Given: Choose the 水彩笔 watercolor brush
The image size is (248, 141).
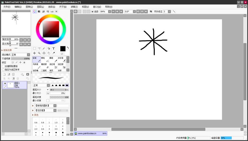Looking at the screenshot, I should [62, 60].
